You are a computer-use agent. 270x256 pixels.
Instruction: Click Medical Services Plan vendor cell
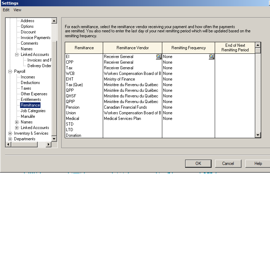point(132,119)
